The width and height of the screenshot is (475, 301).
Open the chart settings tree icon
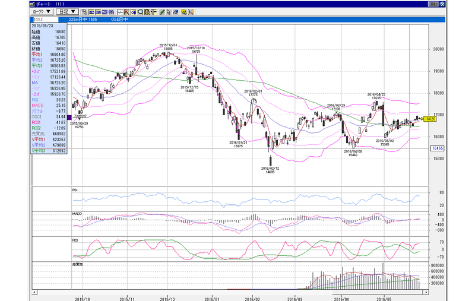click(x=84, y=12)
